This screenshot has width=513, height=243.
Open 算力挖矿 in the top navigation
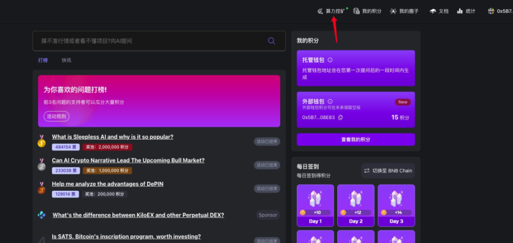click(x=331, y=11)
